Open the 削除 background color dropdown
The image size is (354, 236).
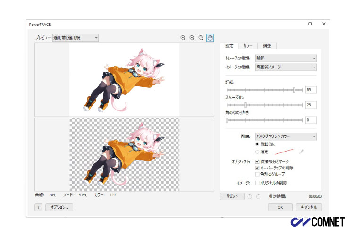(286, 136)
